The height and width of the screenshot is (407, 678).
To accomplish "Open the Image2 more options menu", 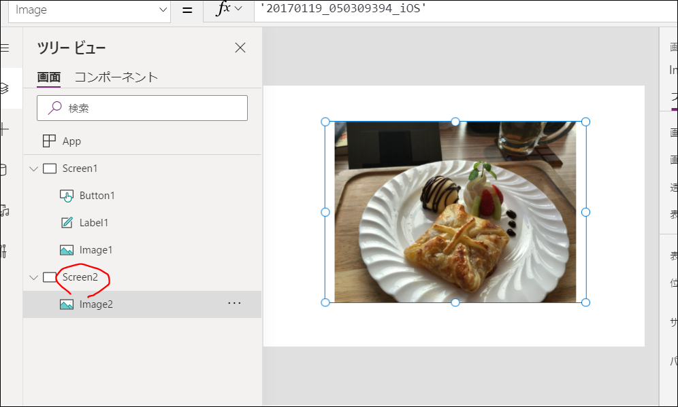I will click(x=234, y=304).
